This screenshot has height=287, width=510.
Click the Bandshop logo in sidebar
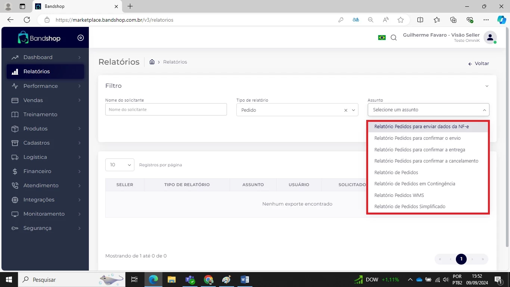click(x=39, y=38)
